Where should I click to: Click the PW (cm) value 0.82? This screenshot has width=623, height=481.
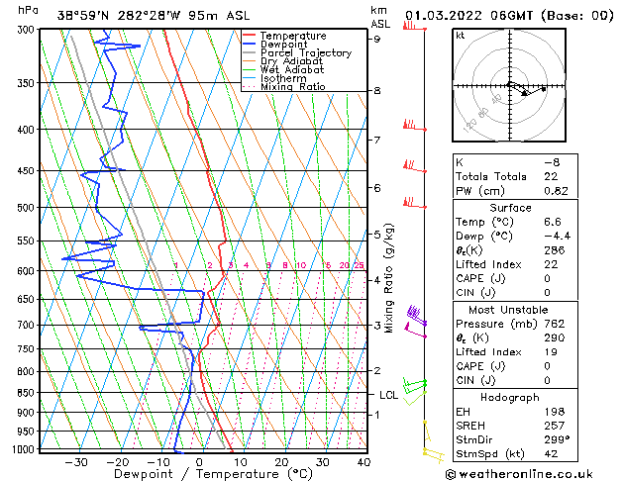pyautogui.click(x=556, y=191)
